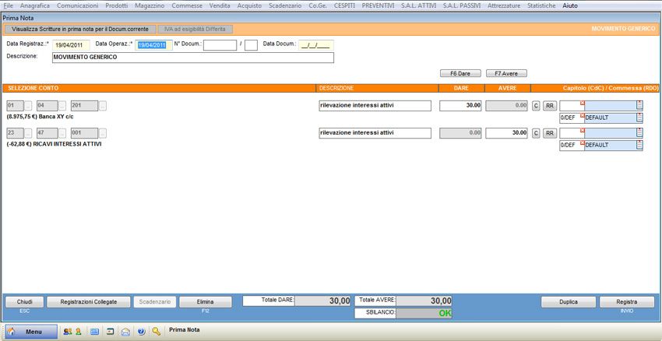The height and width of the screenshot is (341, 662).
Task: Open the Menu start button in taskbar
Action: point(32,332)
